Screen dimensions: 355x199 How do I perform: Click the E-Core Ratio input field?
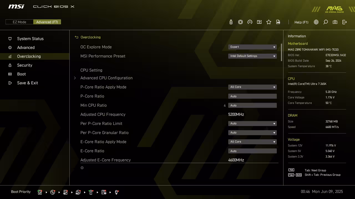tap(252, 151)
